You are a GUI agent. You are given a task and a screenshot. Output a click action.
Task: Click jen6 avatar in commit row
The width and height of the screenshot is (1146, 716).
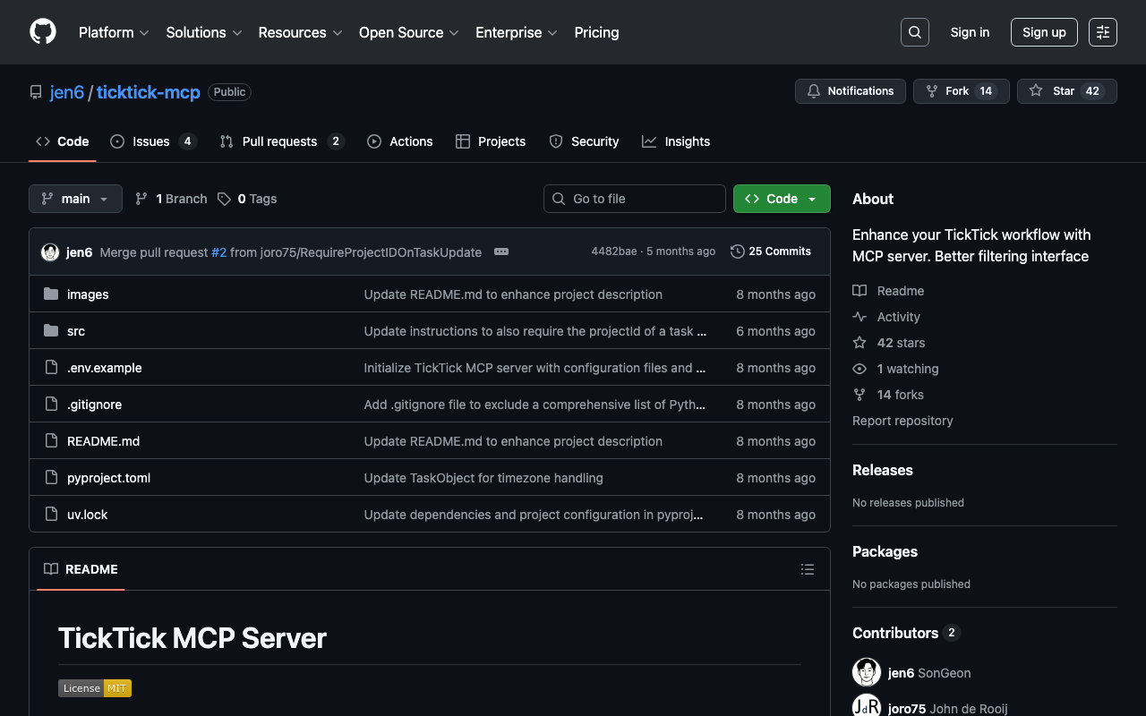coord(50,252)
